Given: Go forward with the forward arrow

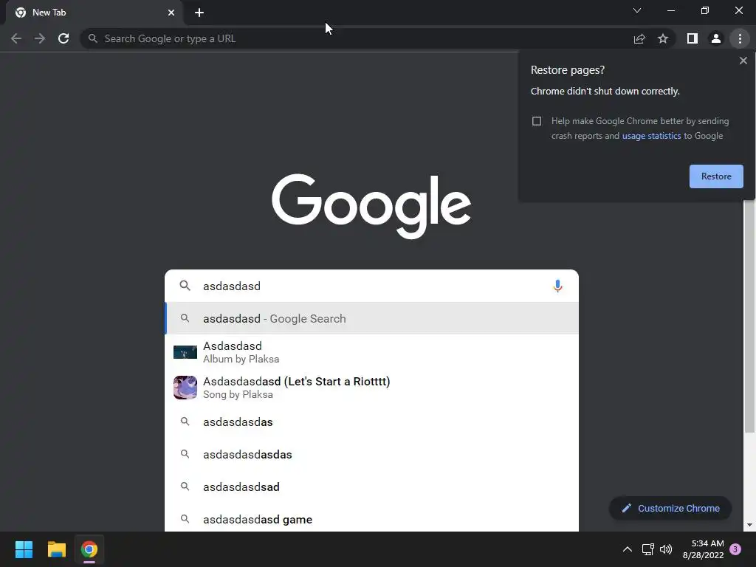Looking at the screenshot, I should (x=40, y=38).
